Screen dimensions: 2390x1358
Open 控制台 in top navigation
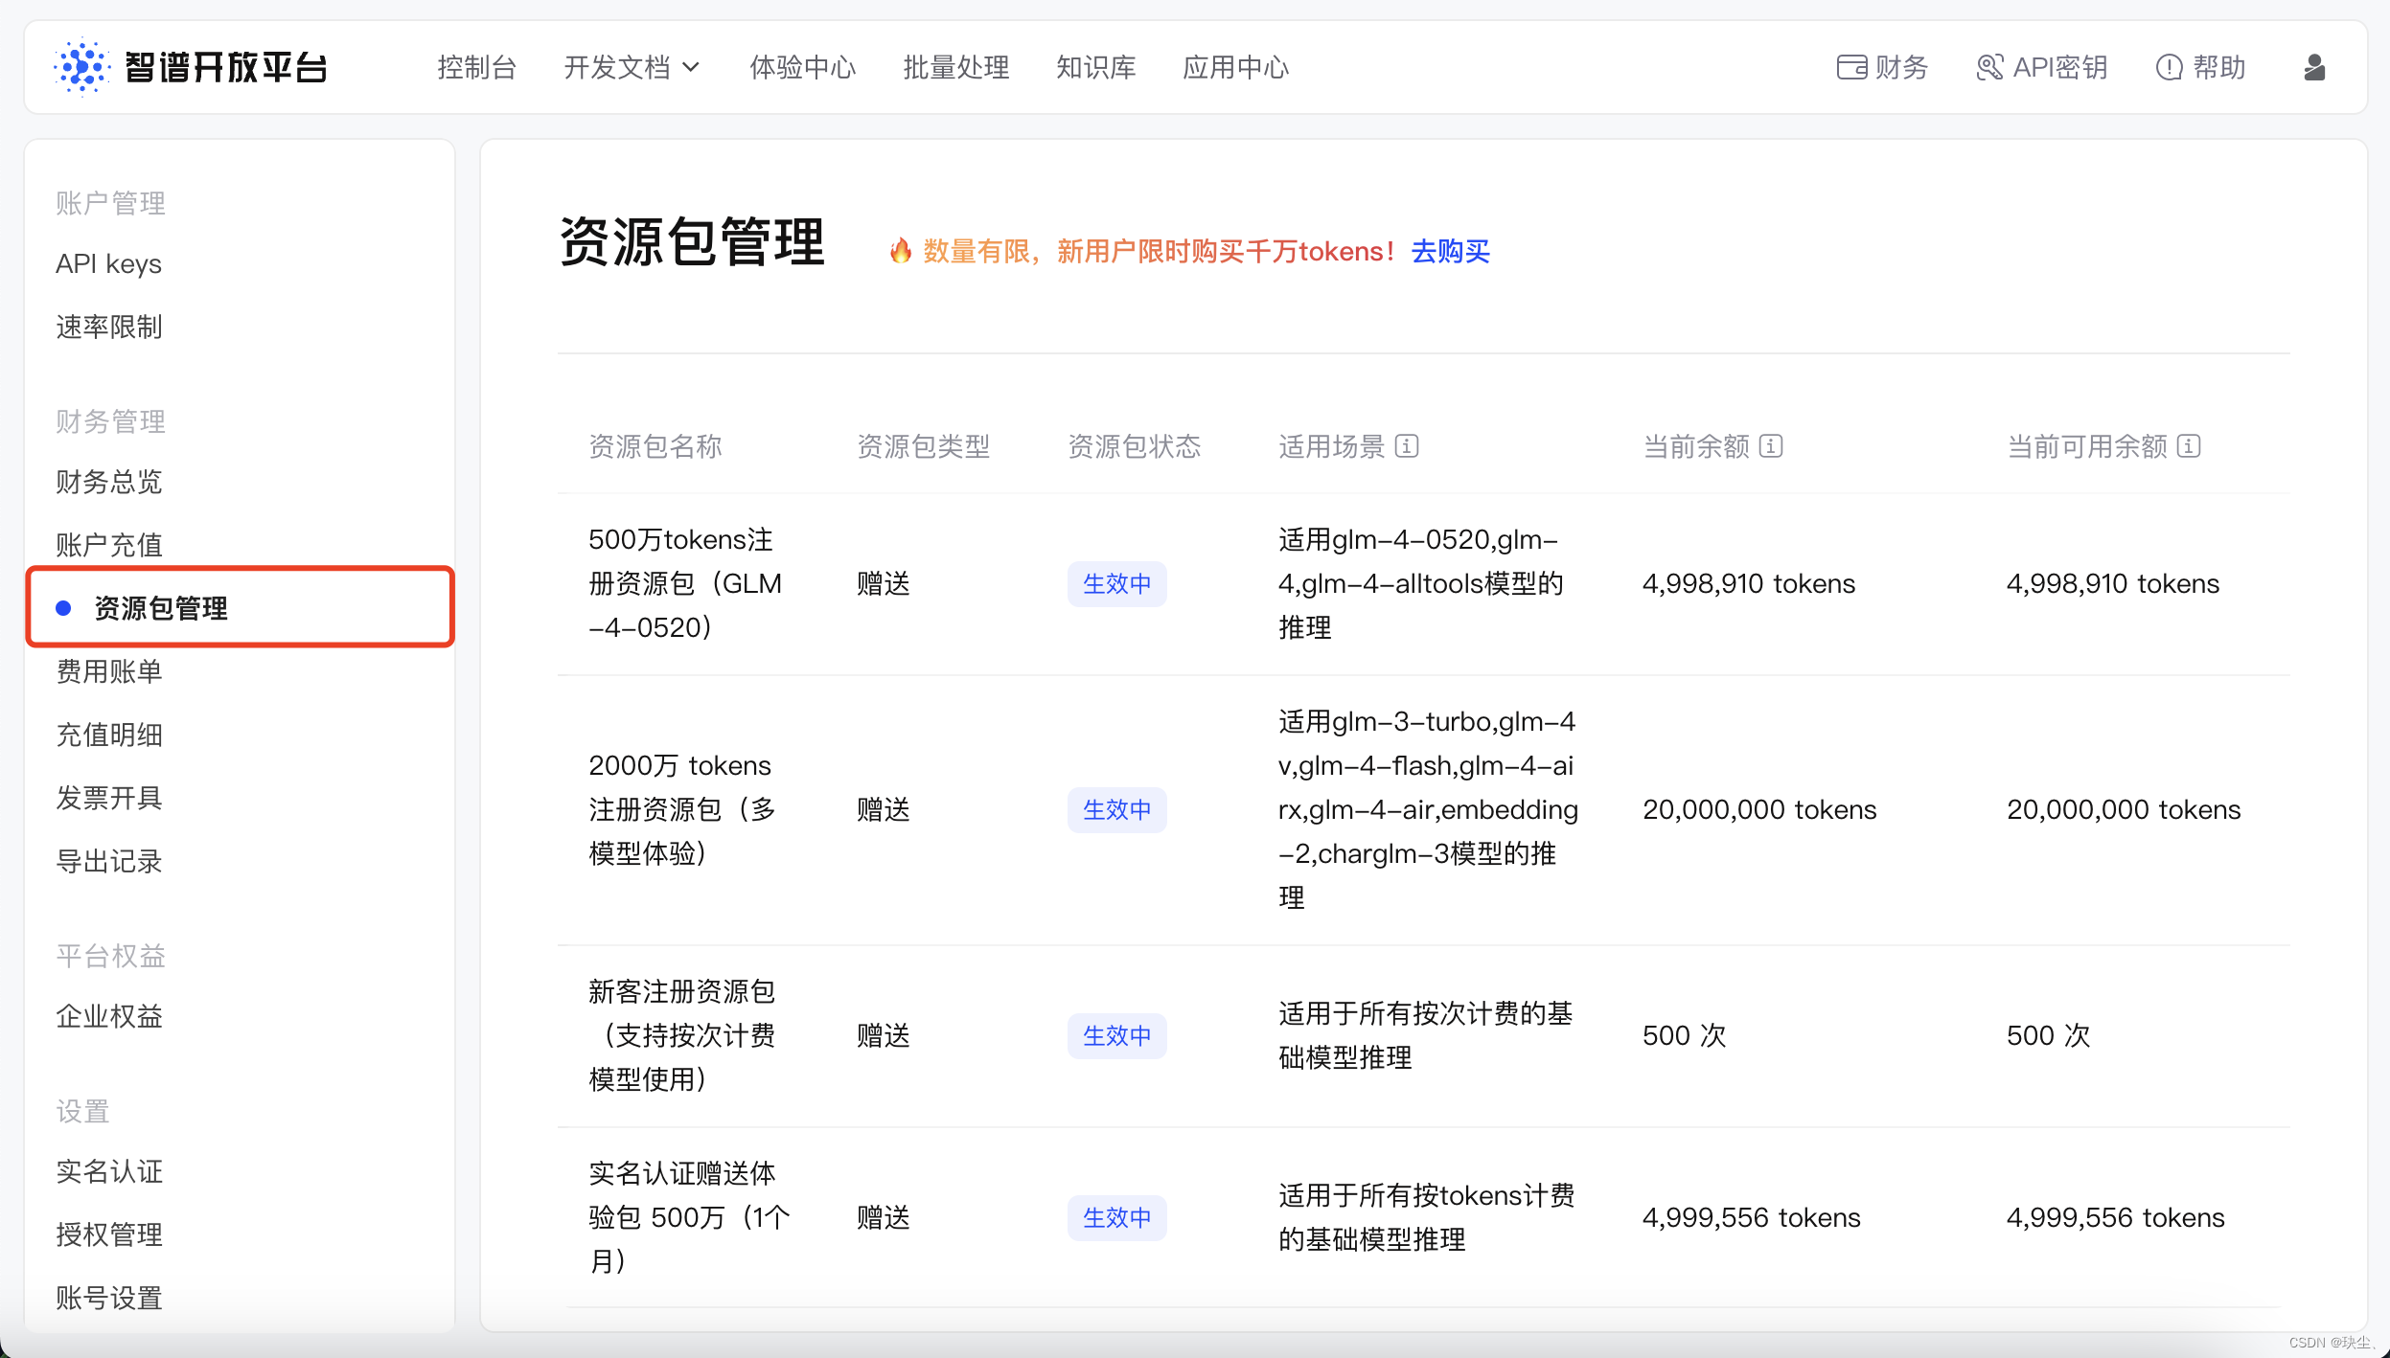point(476,67)
